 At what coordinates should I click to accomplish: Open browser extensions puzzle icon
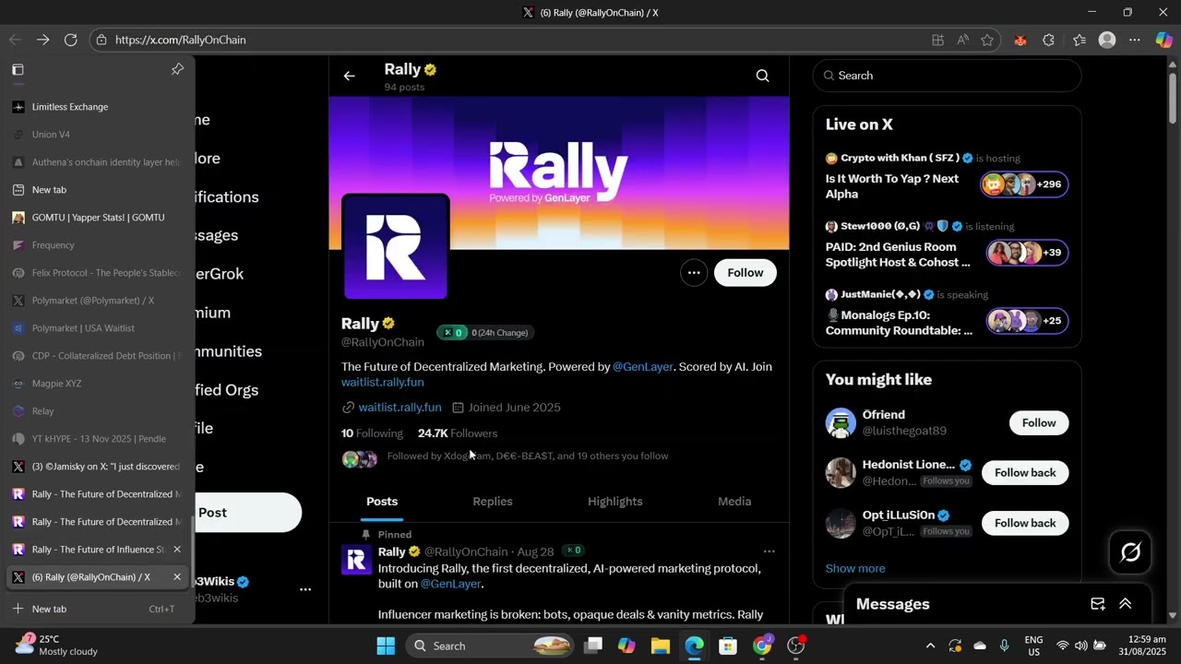tap(1048, 40)
